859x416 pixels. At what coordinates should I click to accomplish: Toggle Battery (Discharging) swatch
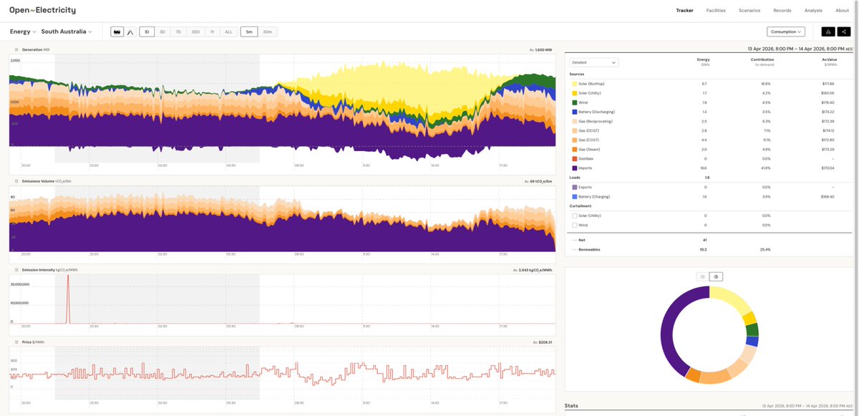click(x=574, y=112)
